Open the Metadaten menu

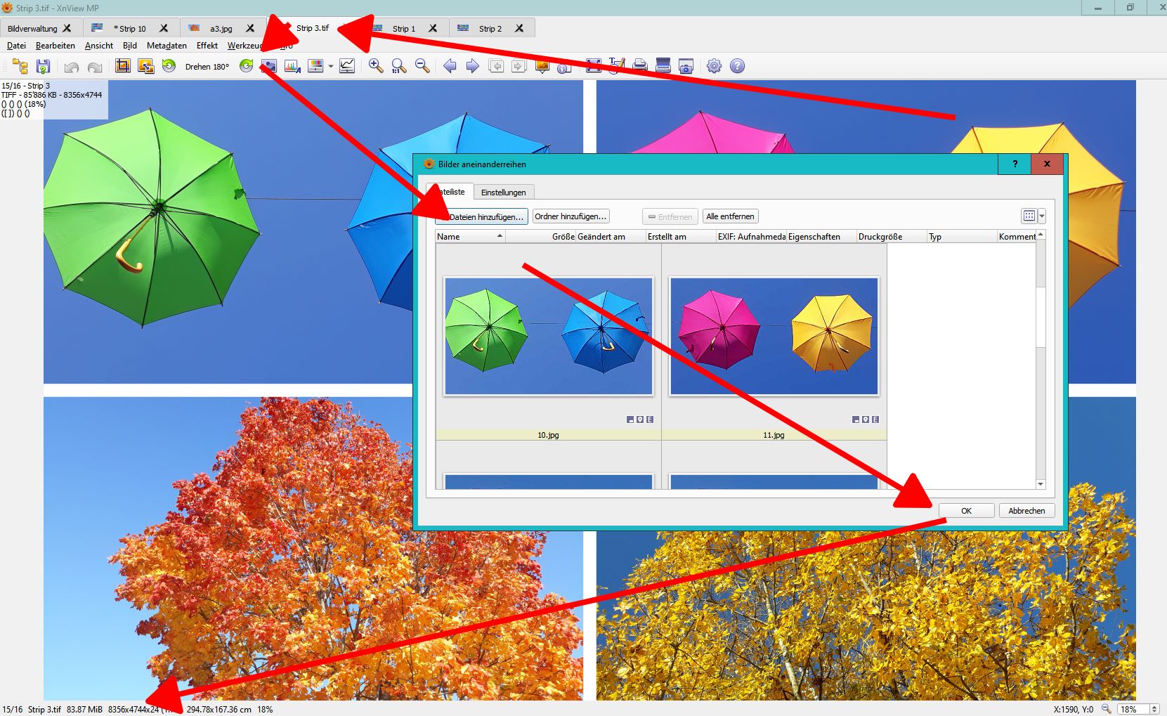point(167,46)
